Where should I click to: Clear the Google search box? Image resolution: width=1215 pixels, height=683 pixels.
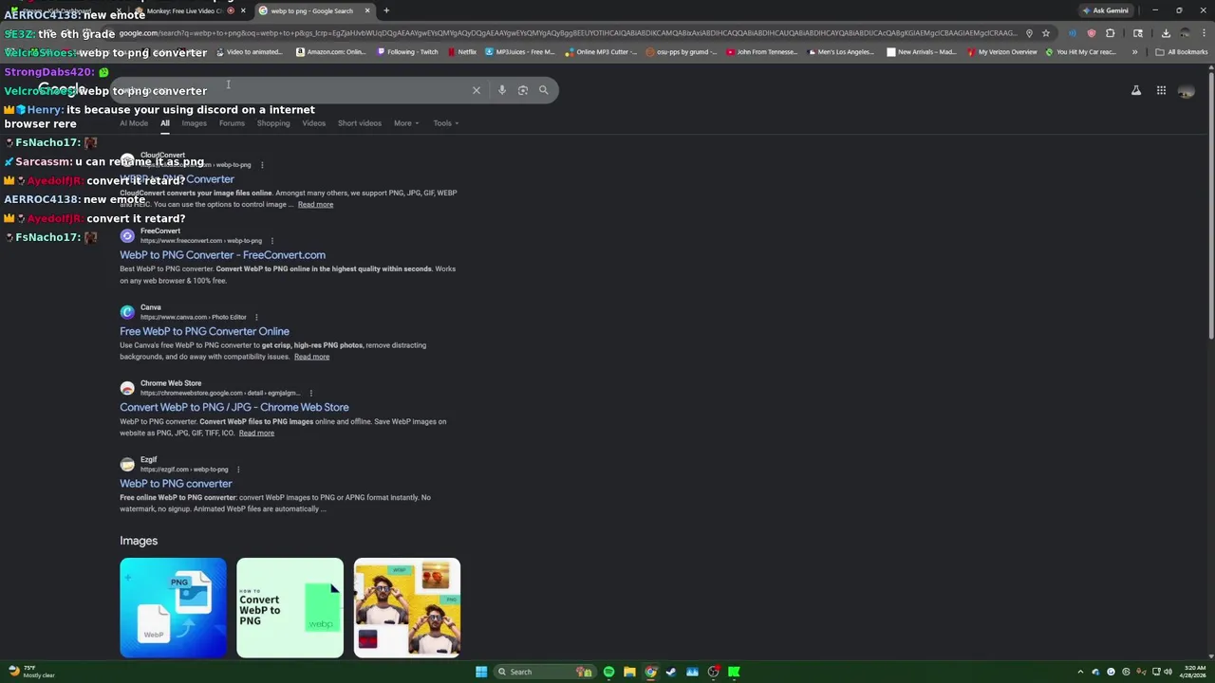click(x=477, y=90)
